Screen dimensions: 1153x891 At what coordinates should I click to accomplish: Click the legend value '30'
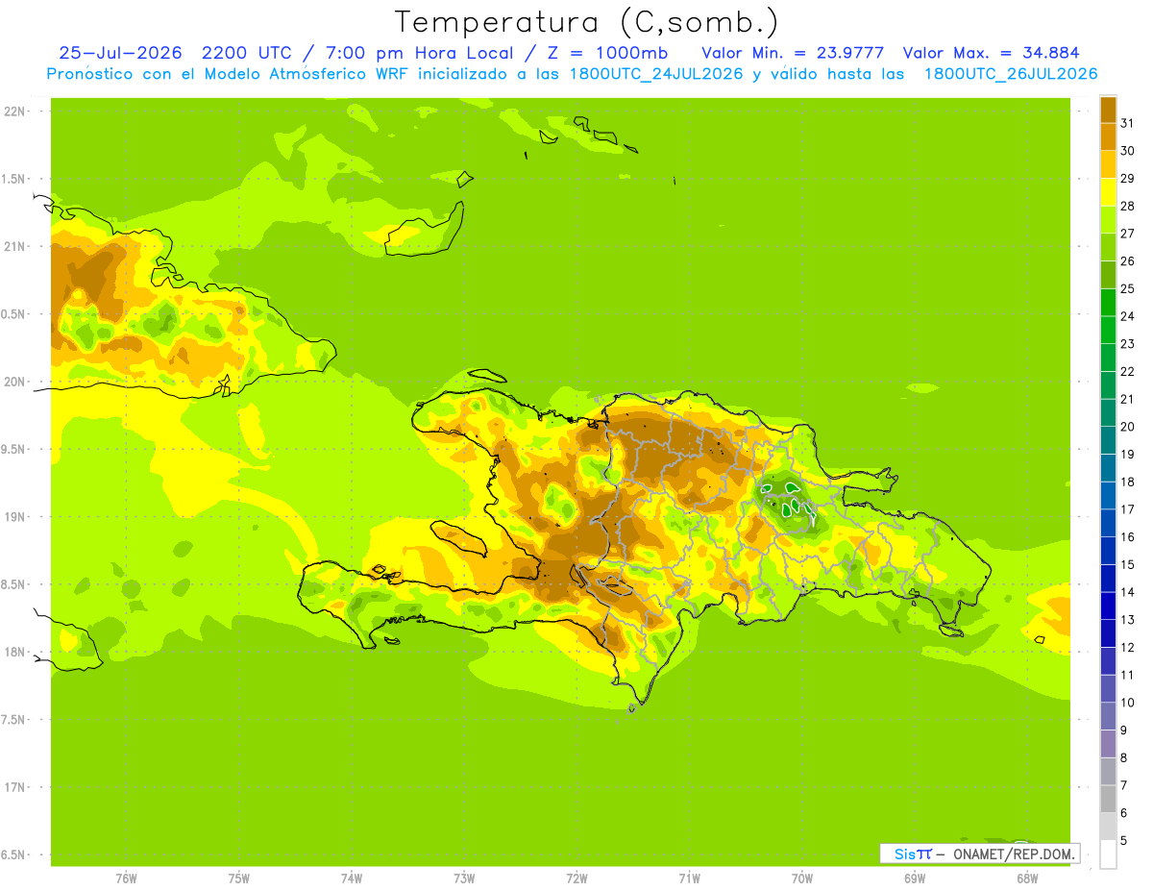pos(1128,151)
